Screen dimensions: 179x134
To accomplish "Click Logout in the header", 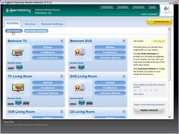I will (x=152, y=7).
